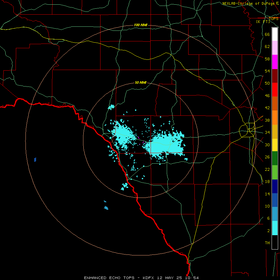Click the gold legend color block
The image size is (280, 280).
275,132
